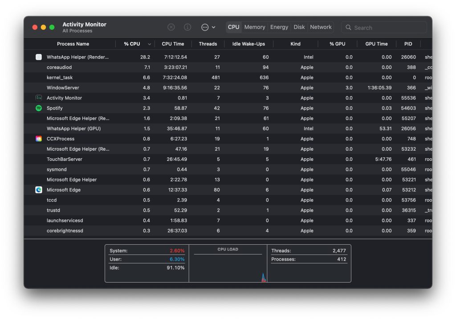Select the launchservicesd process row
This screenshot has height=320, width=456.
228,221
